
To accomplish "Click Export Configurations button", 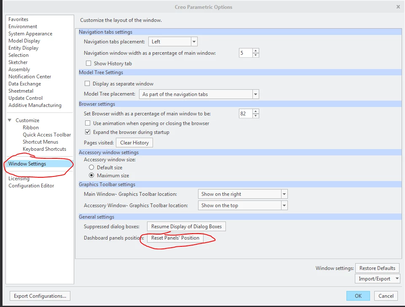I will tap(40, 296).
